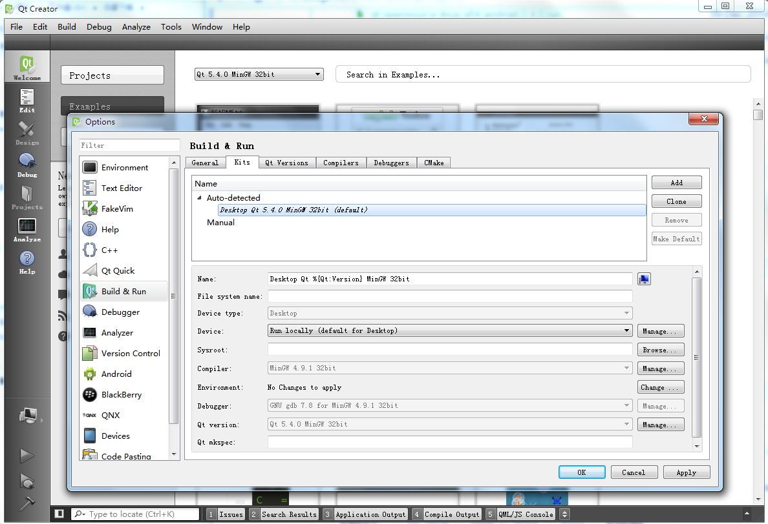Click the Filter field in Options

pos(129,145)
